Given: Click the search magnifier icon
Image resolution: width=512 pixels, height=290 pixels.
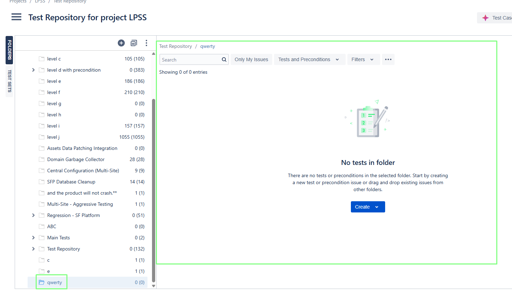Looking at the screenshot, I should point(224,60).
